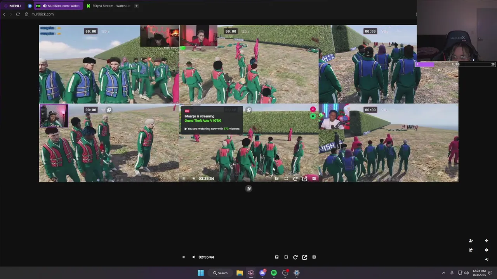Click the move arrows icon at right
The image size is (497, 279).
click(x=487, y=241)
